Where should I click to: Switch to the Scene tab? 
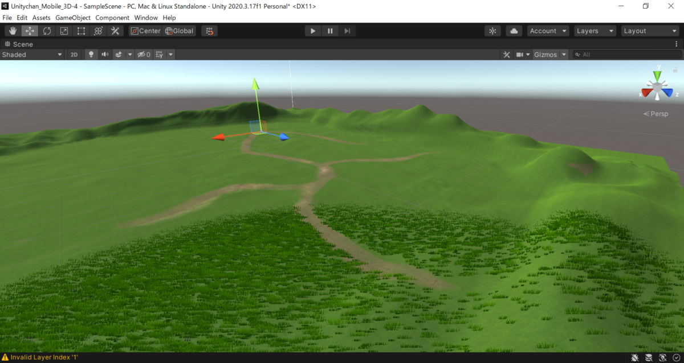coord(19,44)
